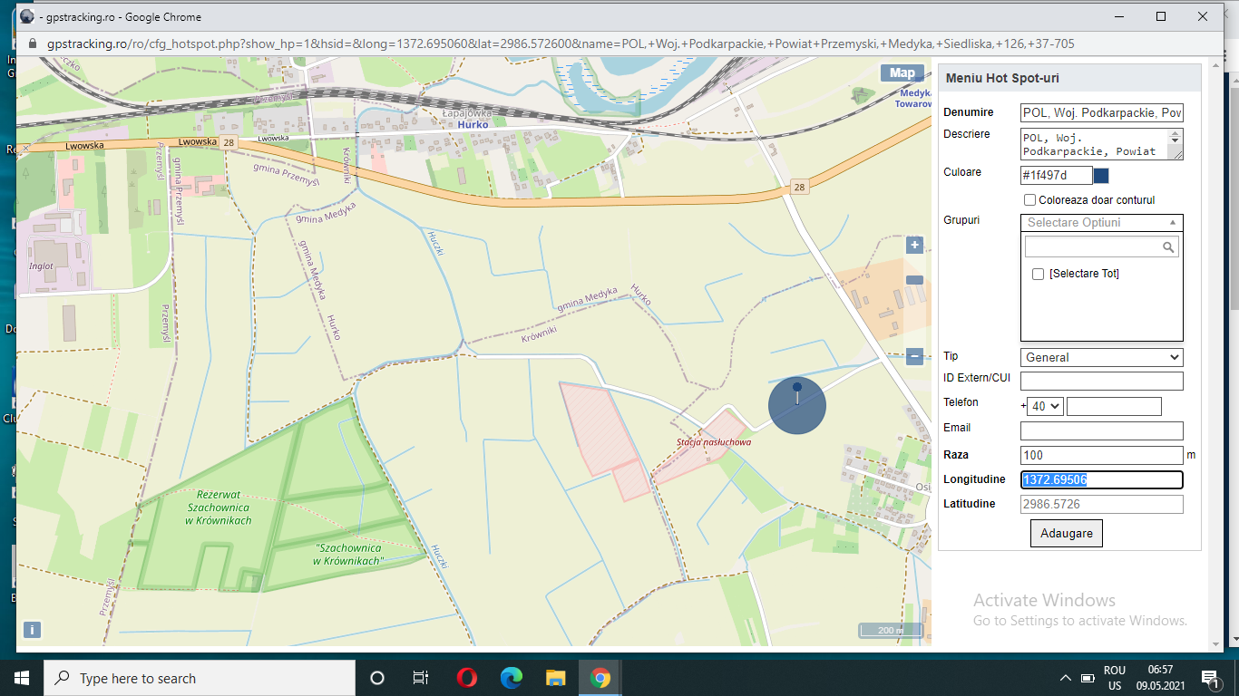Toggle Coloreaza doar conturul checkbox
Image resolution: width=1239 pixels, height=696 pixels.
point(1029,200)
